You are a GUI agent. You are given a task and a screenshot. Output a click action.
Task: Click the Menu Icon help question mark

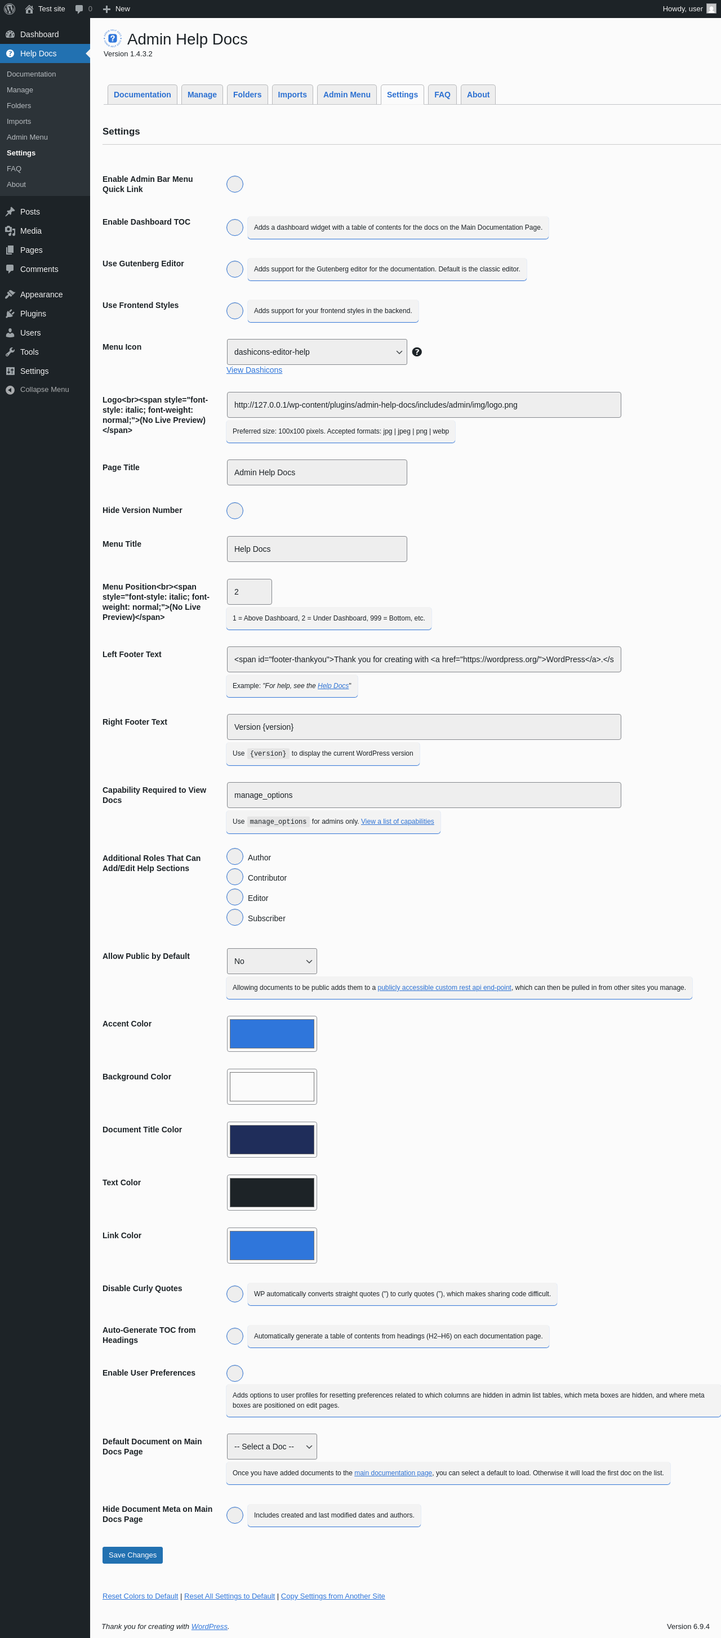pos(417,351)
